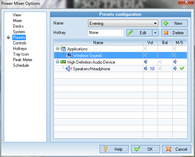Open the Controls settings page

20,43
